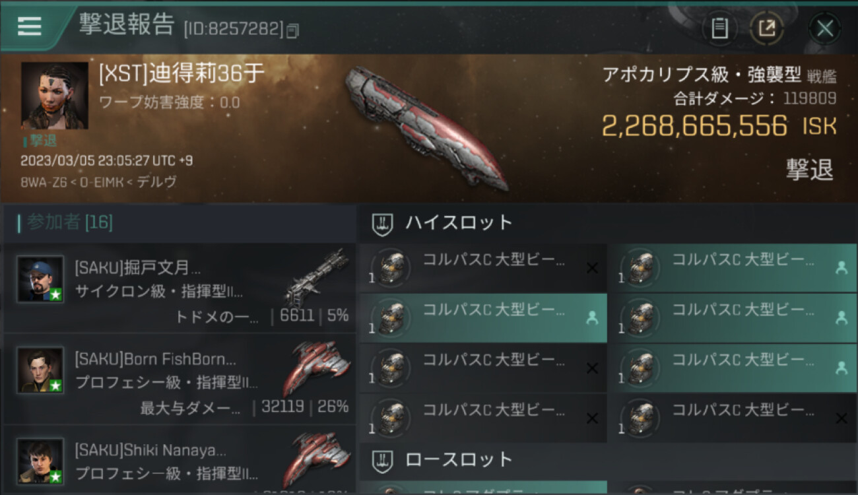Click the person icon on top-right コルパスC module
This screenshot has width=858, height=495.
pos(841,267)
